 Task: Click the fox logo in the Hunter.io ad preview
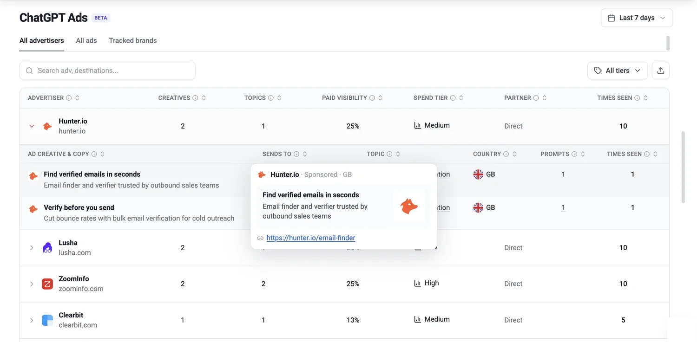pyautogui.click(x=409, y=206)
